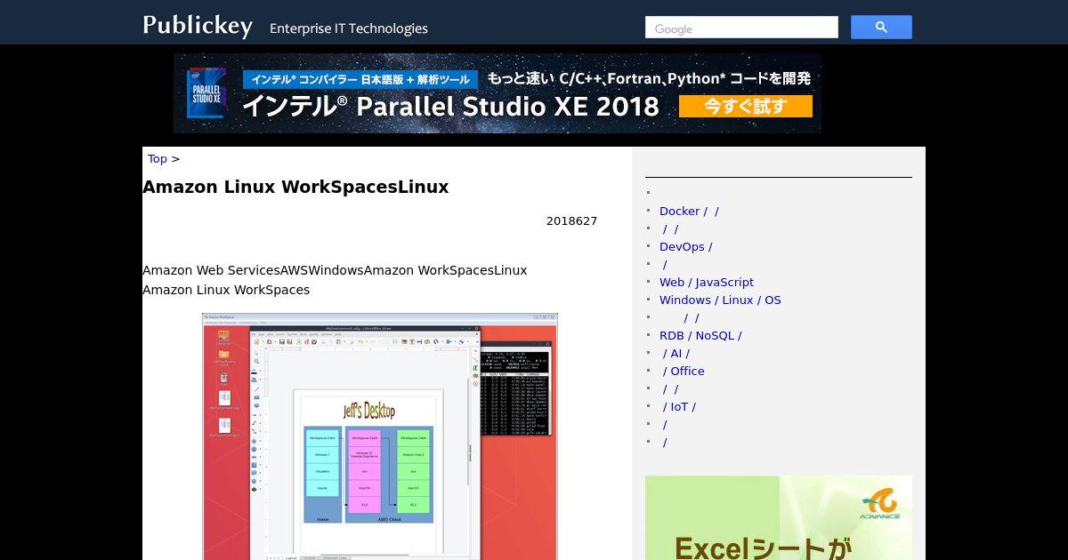Focus the Google search input field
This screenshot has width=1068, height=560.
pyautogui.click(x=741, y=28)
